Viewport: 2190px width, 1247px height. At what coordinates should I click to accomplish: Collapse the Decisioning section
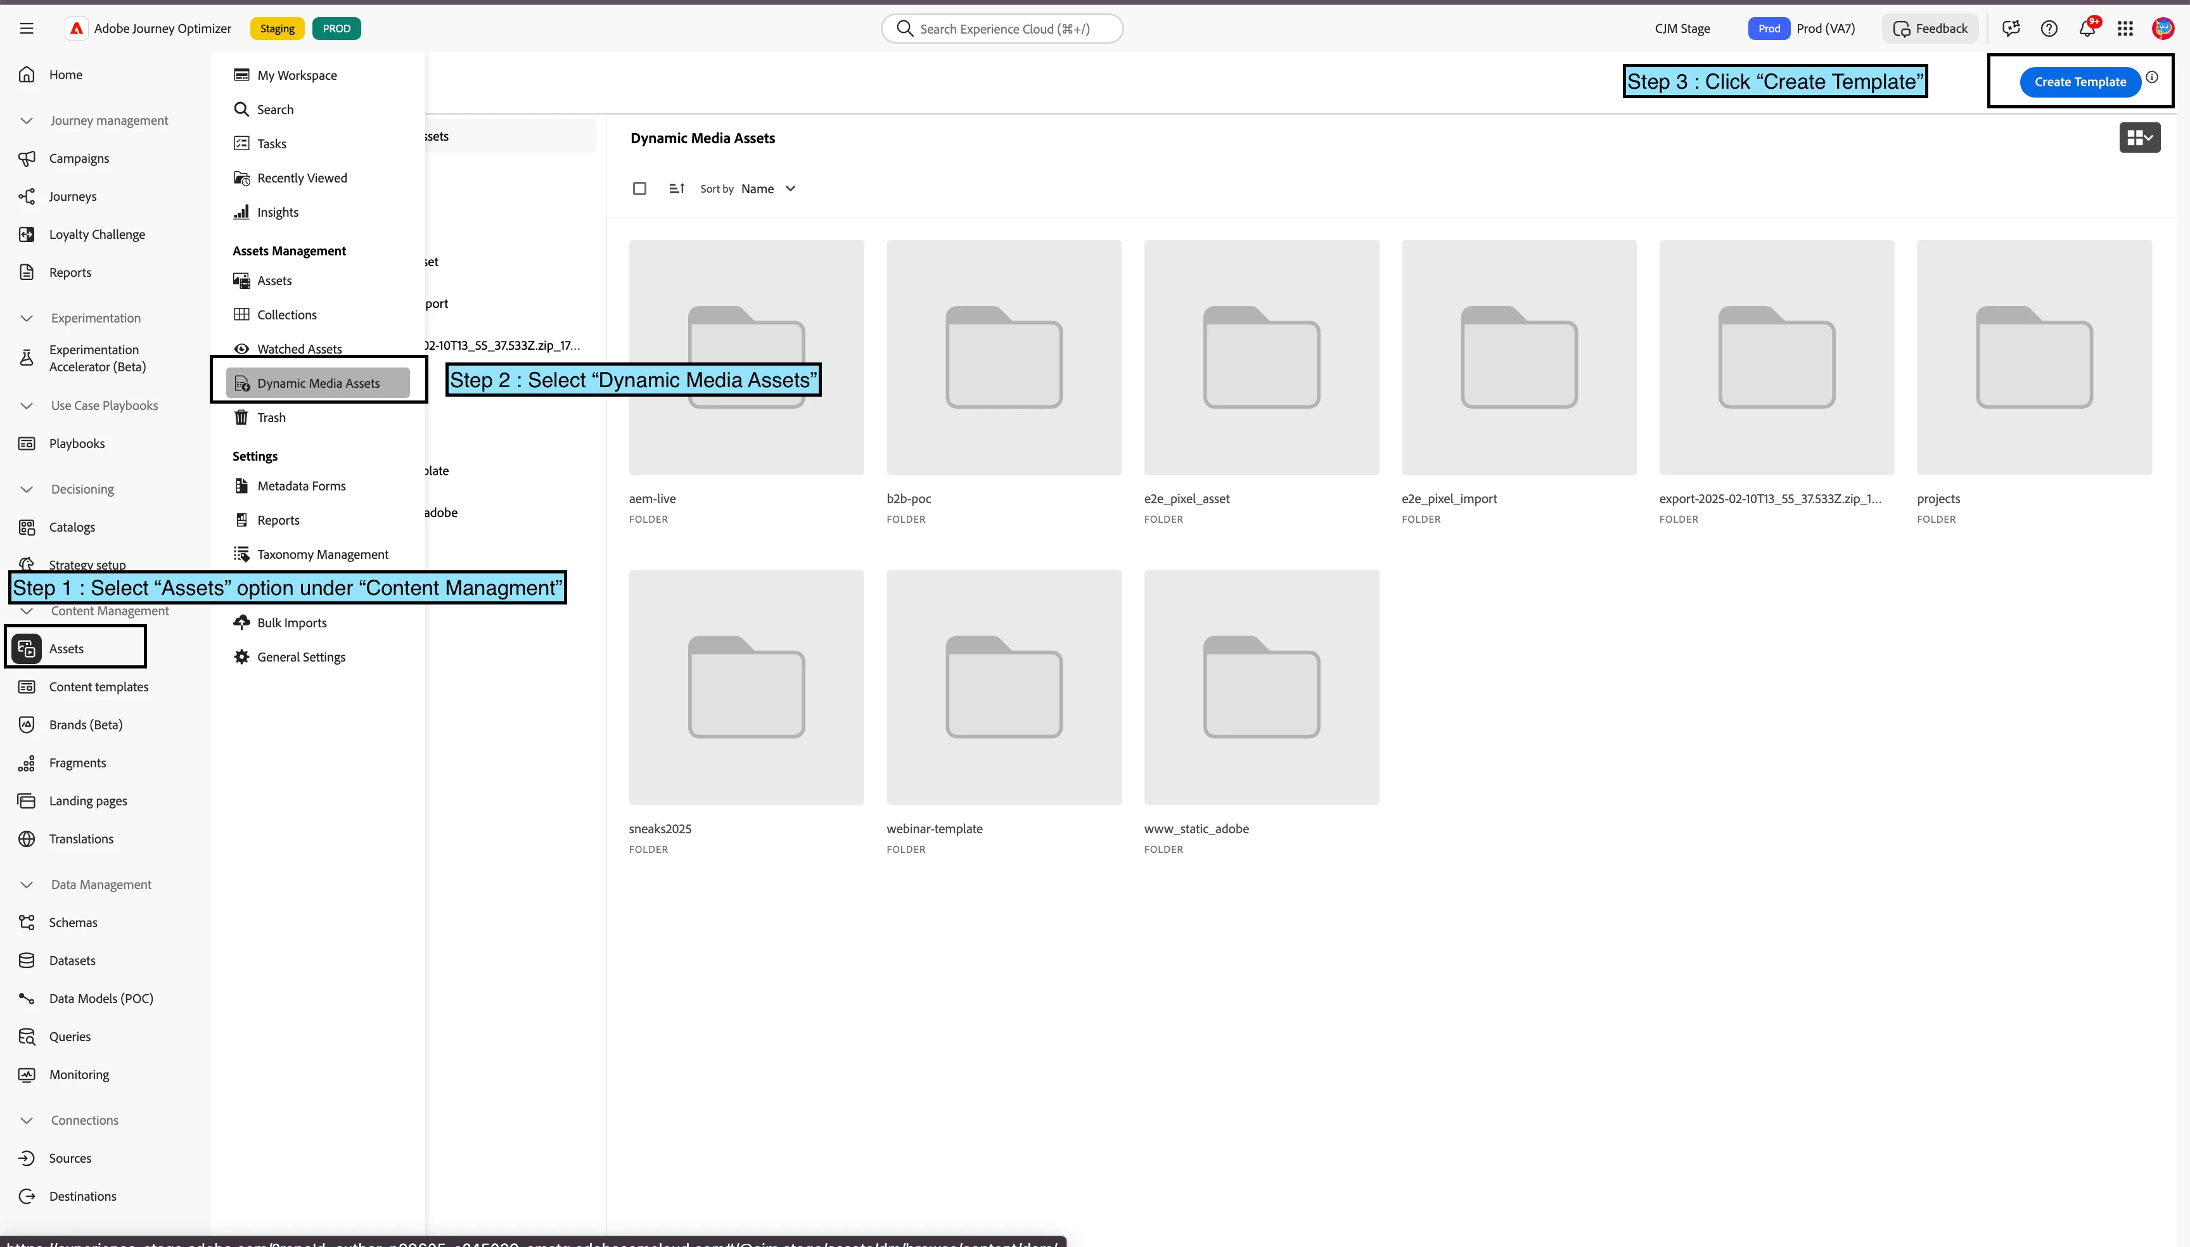[27, 489]
